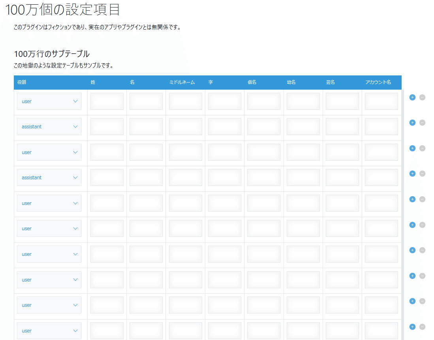The image size is (434, 340).
Task: Click the minus icon on the tenth row
Action: point(422,327)
